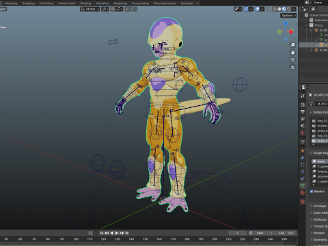Uncheck the Relative shape keys checkbox

tap(312, 191)
